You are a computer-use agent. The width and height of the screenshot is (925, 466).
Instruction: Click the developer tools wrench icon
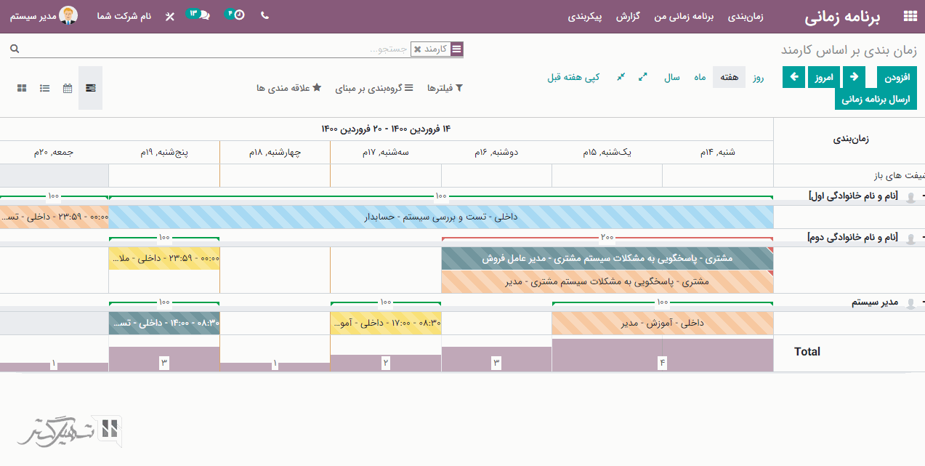[x=170, y=16]
